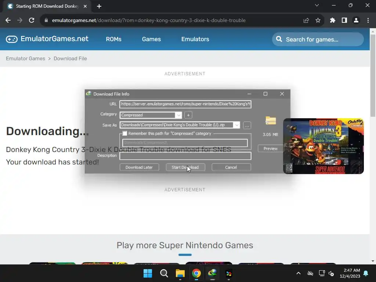Toggle Chrome side panel

click(x=344, y=21)
